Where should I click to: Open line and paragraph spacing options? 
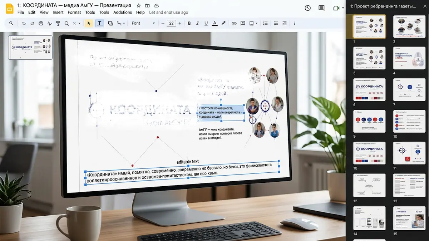click(x=265, y=23)
